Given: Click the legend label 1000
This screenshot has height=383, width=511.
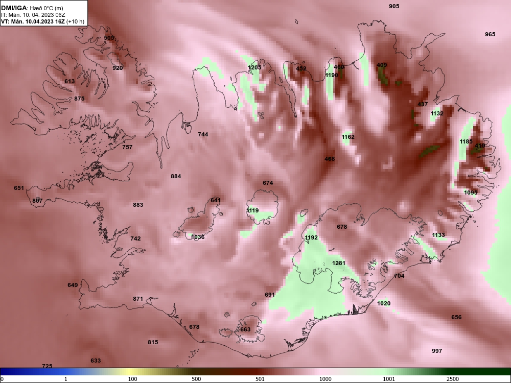Looking at the screenshot, I should (326, 379).
